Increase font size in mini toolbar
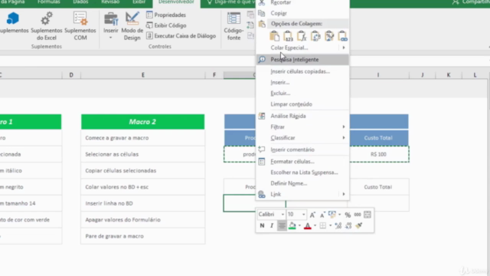Screen dimensions: 490x276 tap(312, 215)
